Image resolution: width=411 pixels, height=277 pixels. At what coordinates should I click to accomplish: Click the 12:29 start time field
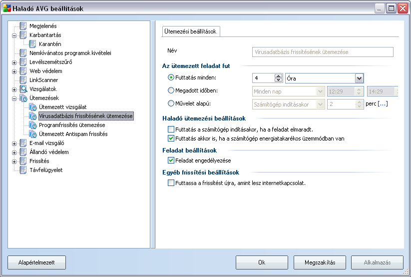(341, 91)
